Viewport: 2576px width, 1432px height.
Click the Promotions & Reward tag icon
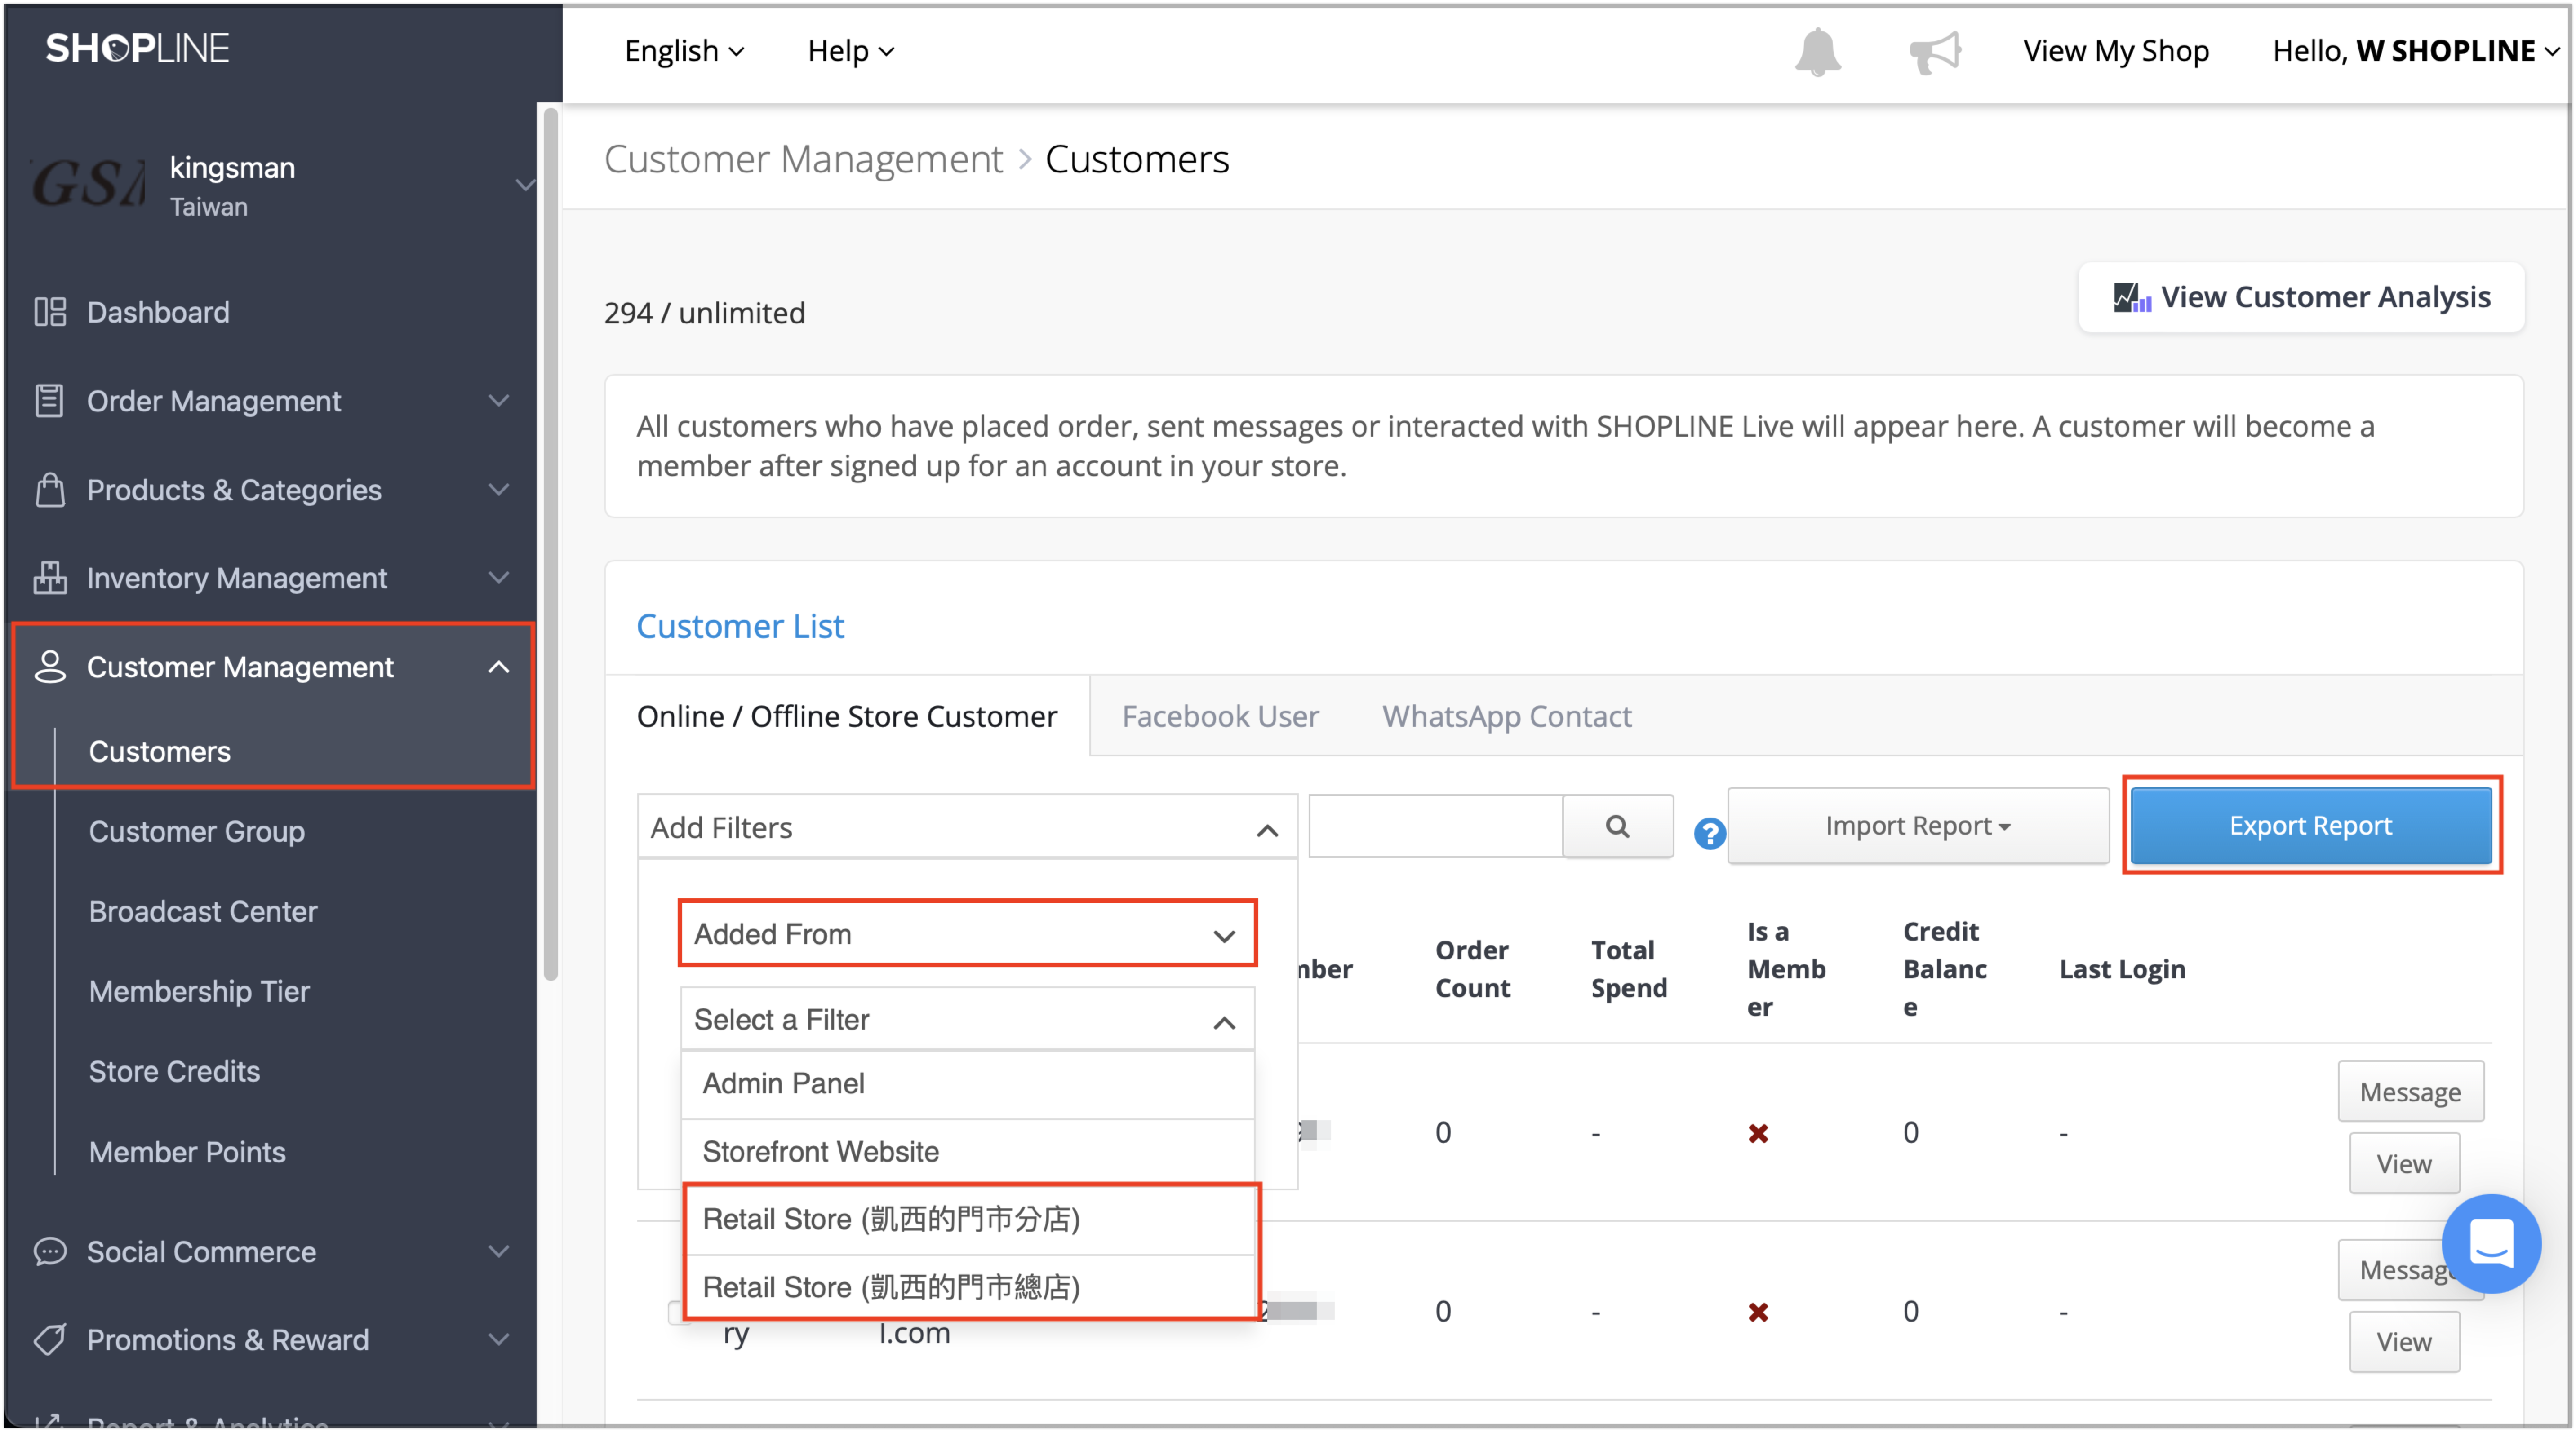tap(50, 1339)
